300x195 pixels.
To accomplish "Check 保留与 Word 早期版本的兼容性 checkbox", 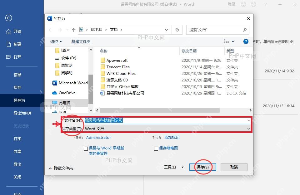I will 86,149.
